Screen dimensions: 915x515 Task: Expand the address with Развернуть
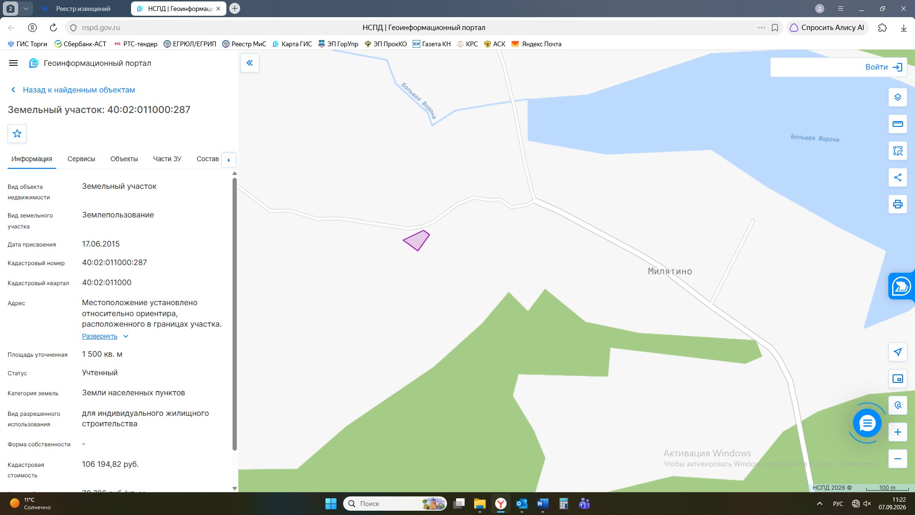tap(105, 336)
